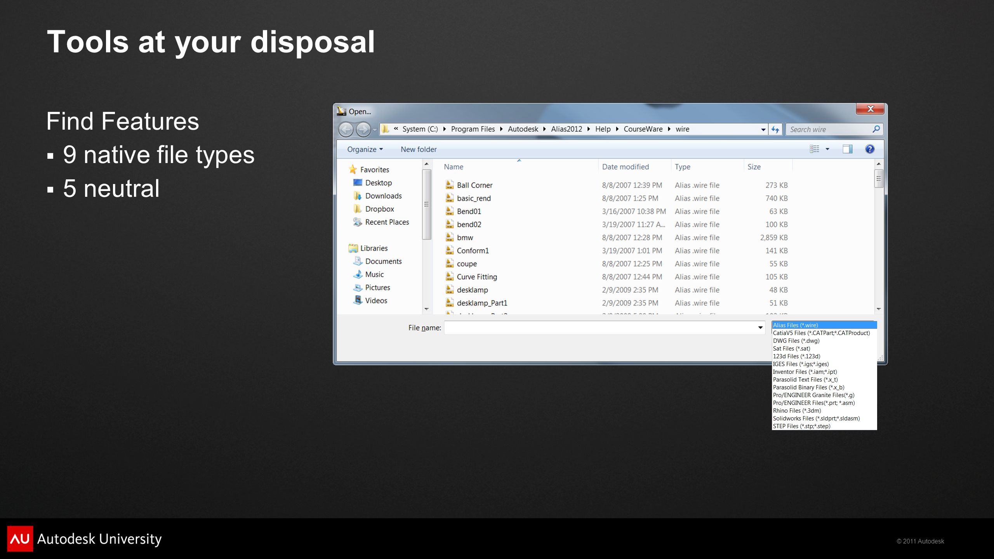Viewport: 994px width, 559px height.
Task: Select the bmw file icon
Action: 450,237
